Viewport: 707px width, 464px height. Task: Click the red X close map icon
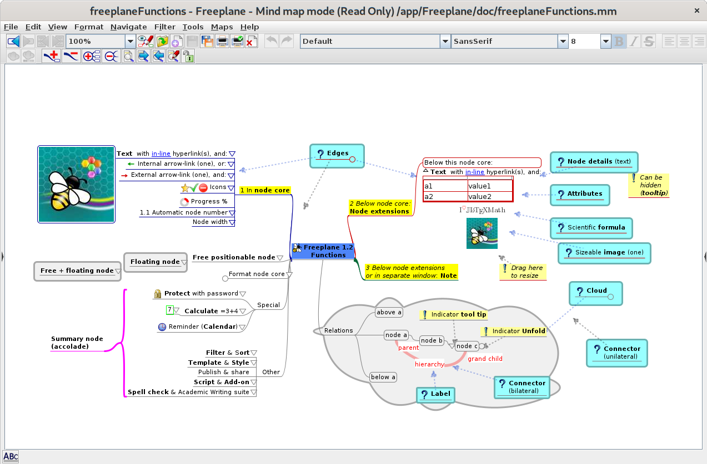point(251,41)
